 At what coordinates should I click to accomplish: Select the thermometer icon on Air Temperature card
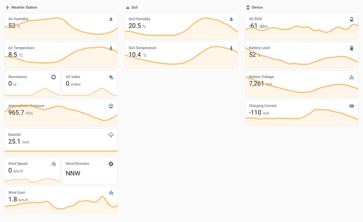111,48
